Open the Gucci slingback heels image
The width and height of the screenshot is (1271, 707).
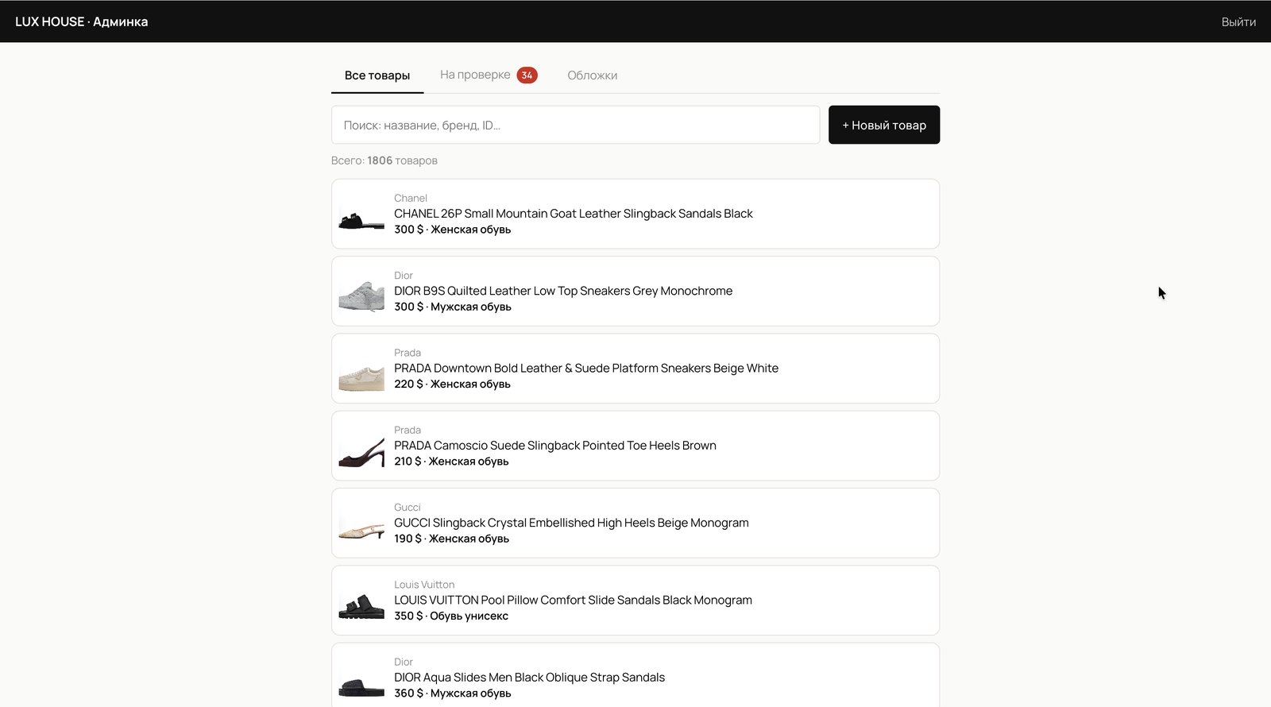(361, 523)
